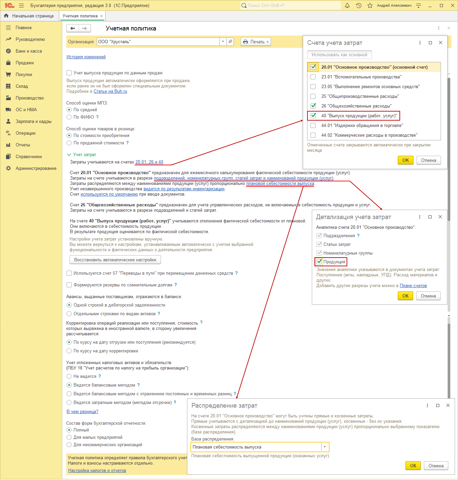This screenshot has height=480, width=458.
Task: Open the Покупки section
Action: [x=24, y=75]
